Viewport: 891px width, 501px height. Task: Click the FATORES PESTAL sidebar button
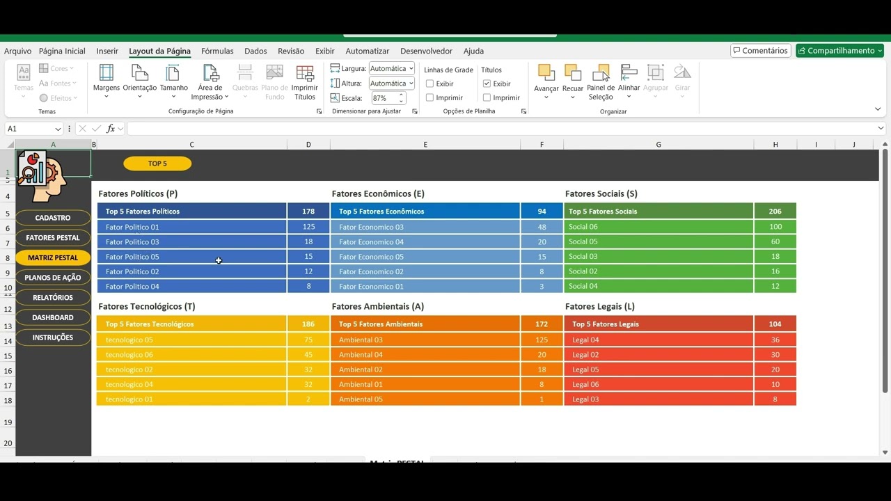53,238
